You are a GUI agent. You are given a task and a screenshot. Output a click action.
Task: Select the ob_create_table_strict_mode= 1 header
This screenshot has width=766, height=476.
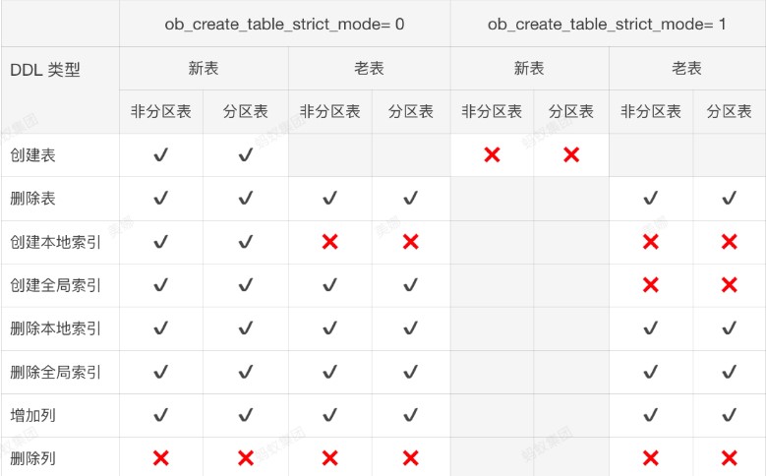(607, 24)
